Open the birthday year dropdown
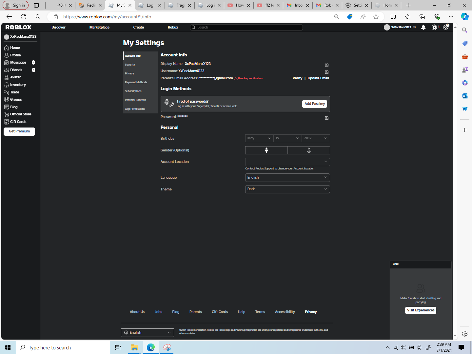472x354 pixels. pos(316,138)
